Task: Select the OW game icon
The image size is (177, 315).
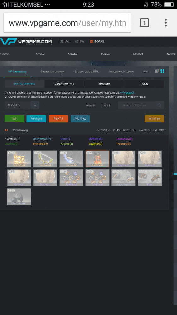Action: click(77, 41)
